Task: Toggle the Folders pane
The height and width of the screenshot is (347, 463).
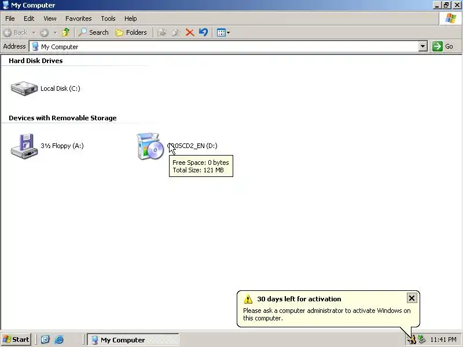Action: pyautogui.click(x=131, y=32)
